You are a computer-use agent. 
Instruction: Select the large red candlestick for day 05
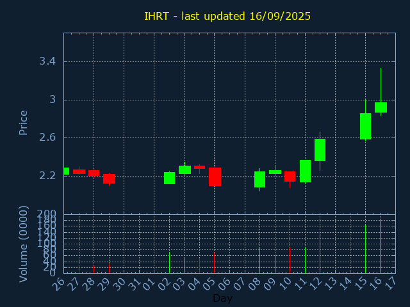[215, 177]
